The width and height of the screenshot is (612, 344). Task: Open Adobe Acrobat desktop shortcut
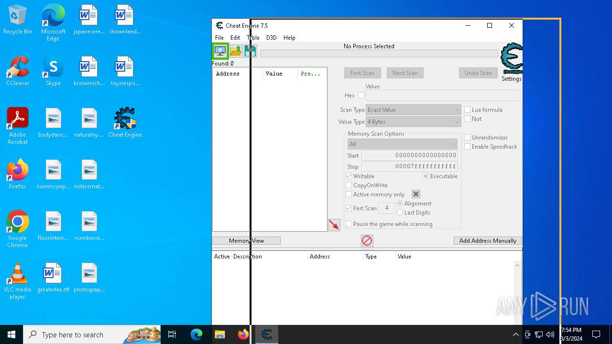(x=18, y=126)
